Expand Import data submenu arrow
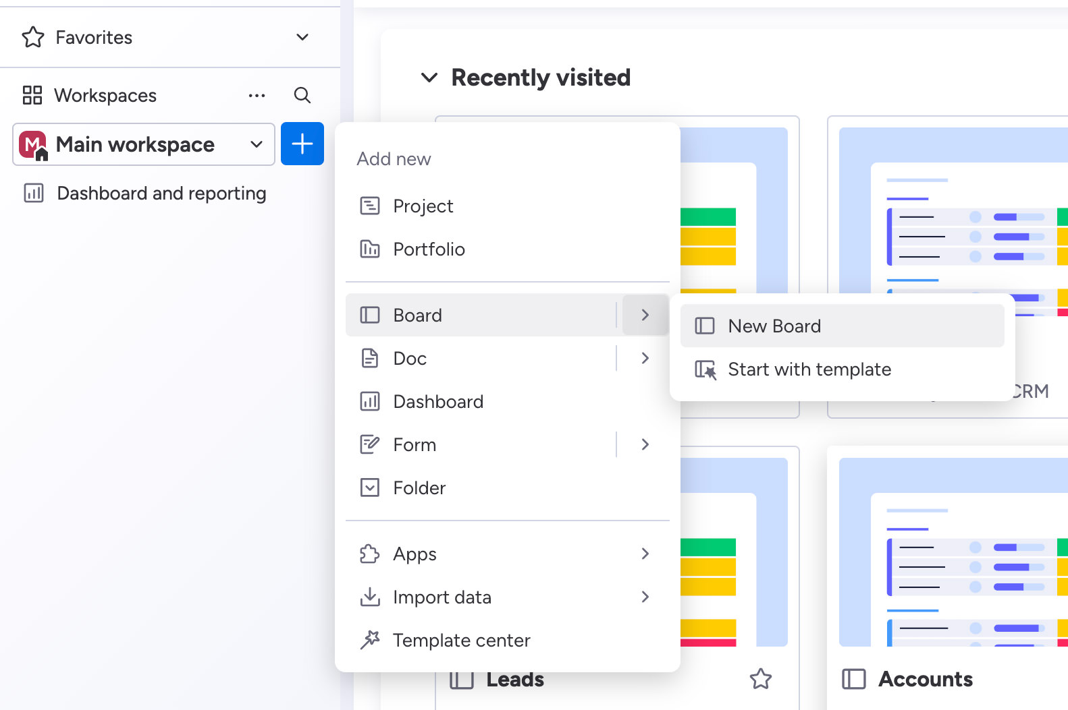Screen dimensions: 1068x710 [645, 597]
